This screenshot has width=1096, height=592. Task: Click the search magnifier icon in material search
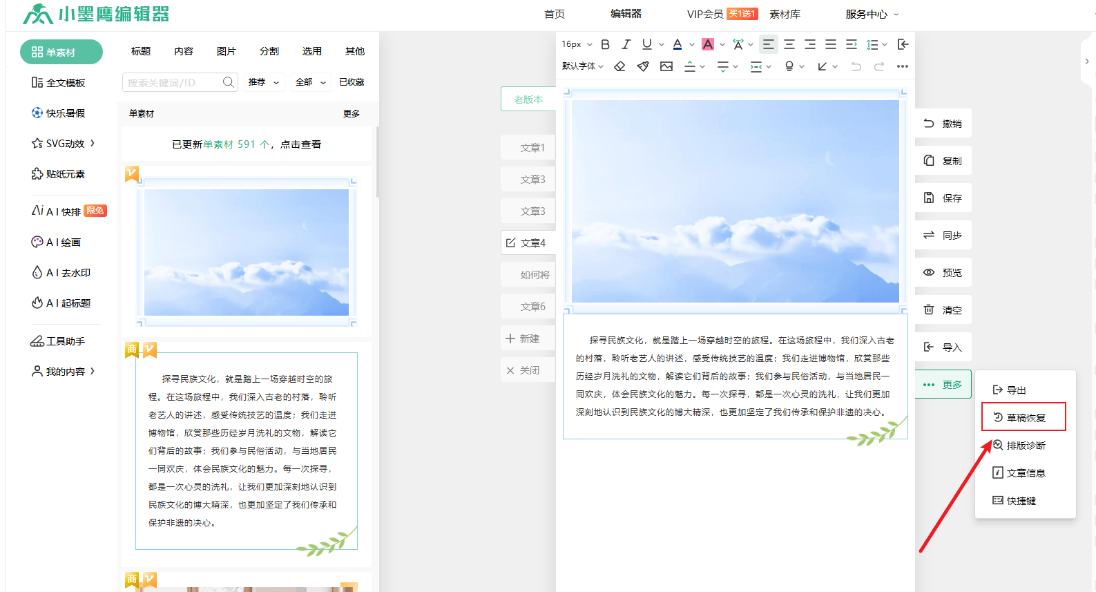(x=228, y=82)
